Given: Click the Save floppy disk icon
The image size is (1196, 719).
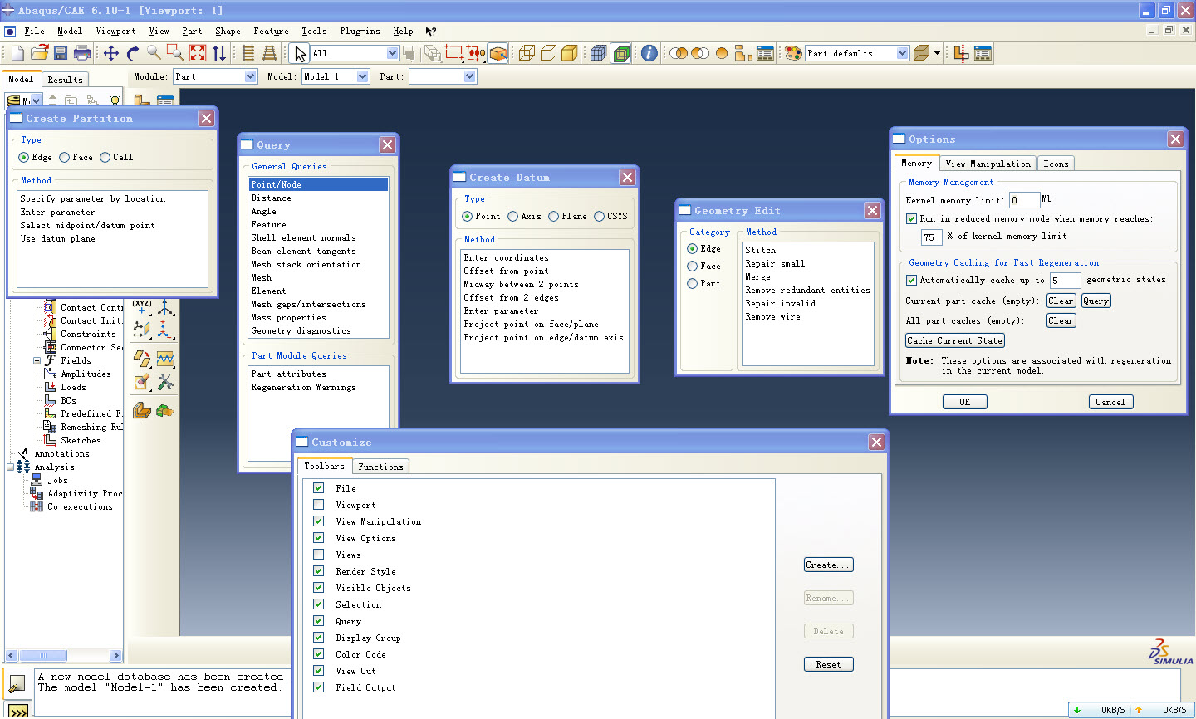Looking at the screenshot, I should 61,53.
